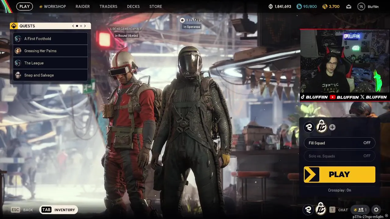The width and height of the screenshot is (390, 219).
Task: Click The League quest giver portrait
Action: pyautogui.click(x=18, y=63)
